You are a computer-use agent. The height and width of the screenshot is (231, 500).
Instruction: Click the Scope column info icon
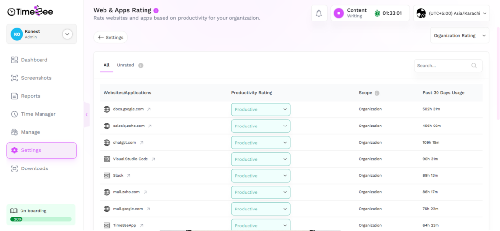pyautogui.click(x=377, y=93)
